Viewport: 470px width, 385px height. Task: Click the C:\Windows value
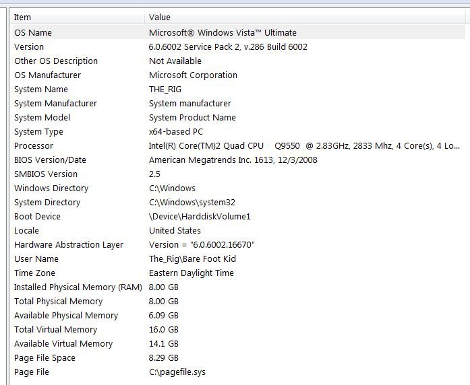tap(173, 188)
